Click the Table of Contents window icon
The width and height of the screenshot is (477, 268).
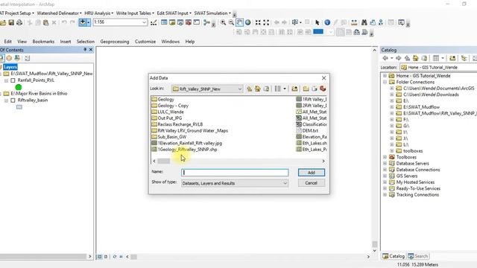tap(164, 22)
